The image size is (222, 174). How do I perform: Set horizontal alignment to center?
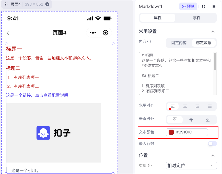click(185, 106)
